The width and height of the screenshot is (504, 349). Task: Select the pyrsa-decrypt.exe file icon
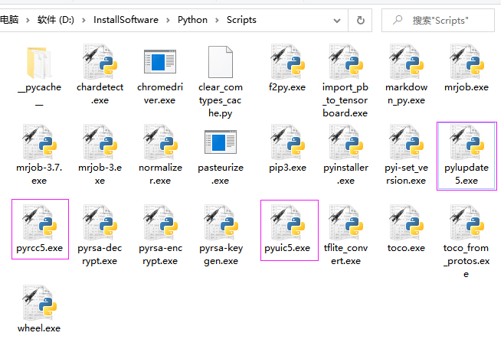[x=100, y=223]
